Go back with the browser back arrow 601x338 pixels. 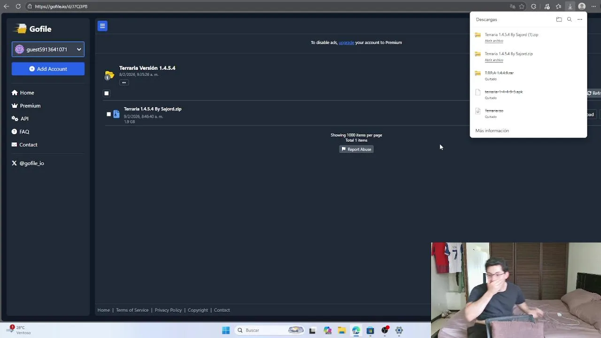(6, 7)
